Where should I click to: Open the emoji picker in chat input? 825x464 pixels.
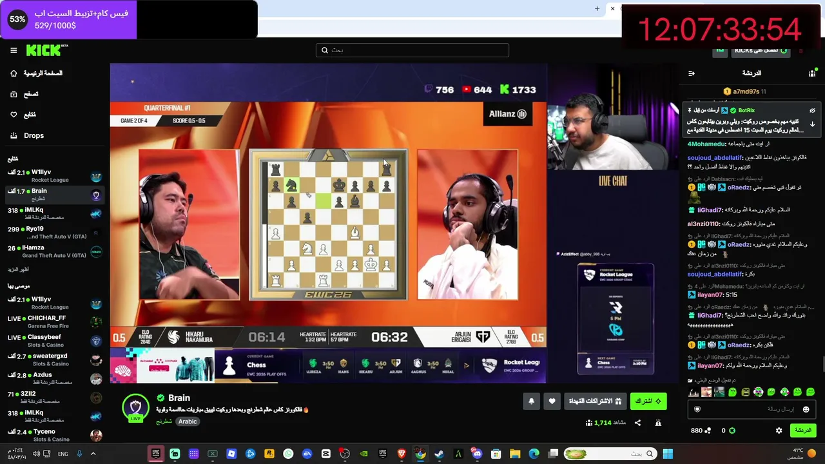806,409
